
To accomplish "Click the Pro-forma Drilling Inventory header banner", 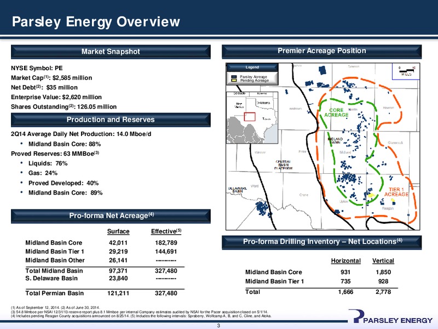I will click(x=321, y=242).
